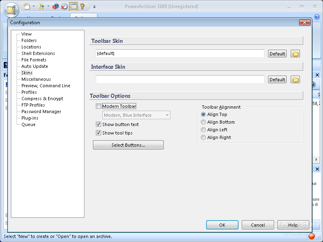
Task: Open Queue settings
Action: [x=28, y=124]
